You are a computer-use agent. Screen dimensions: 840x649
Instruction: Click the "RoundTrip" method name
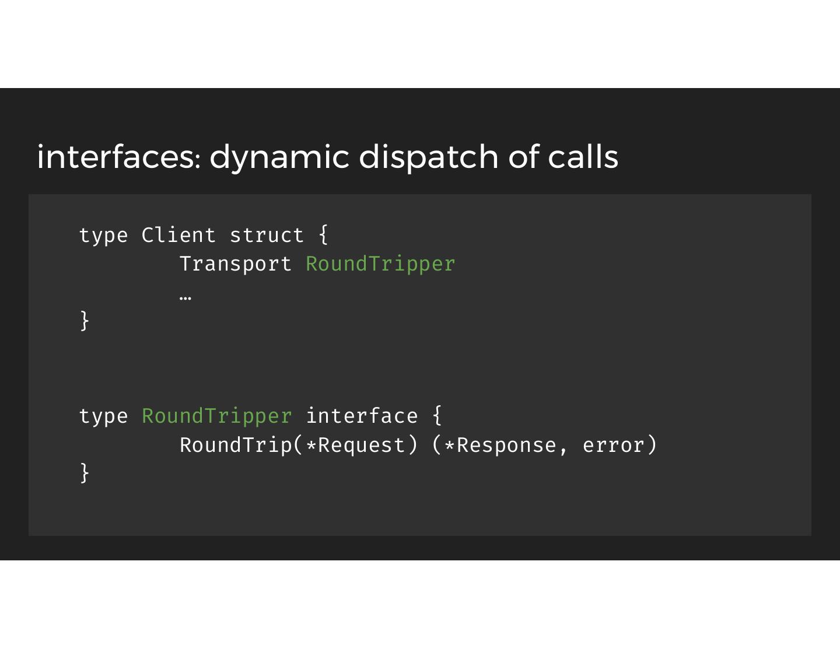pos(236,445)
